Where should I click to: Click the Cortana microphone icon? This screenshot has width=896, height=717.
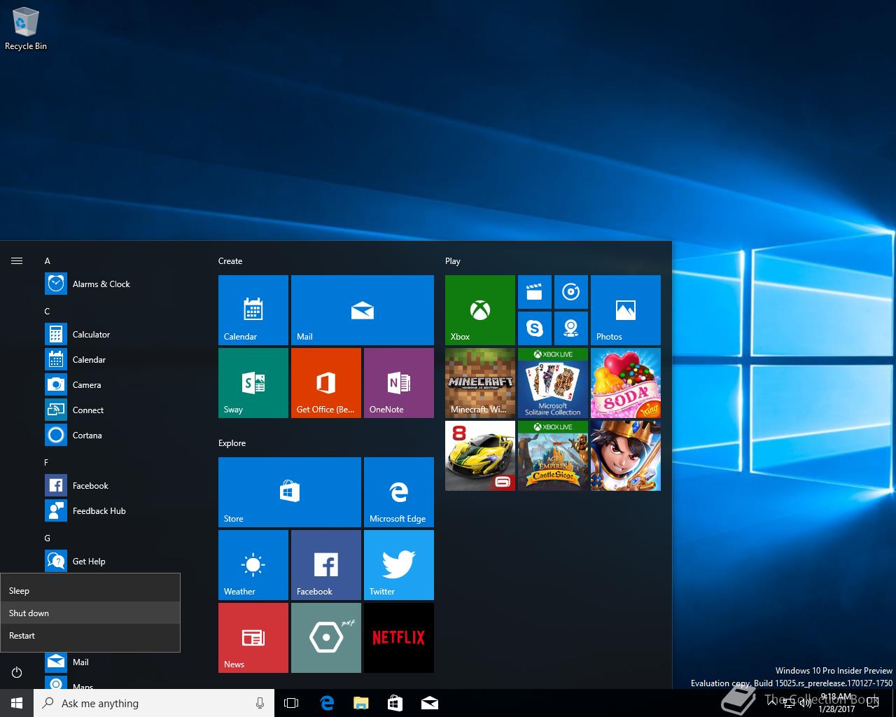click(260, 703)
